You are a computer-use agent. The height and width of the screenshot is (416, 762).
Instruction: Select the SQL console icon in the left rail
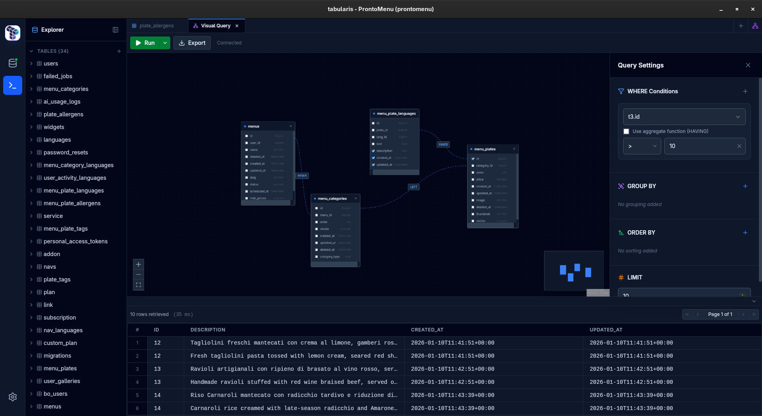click(12, 85)
